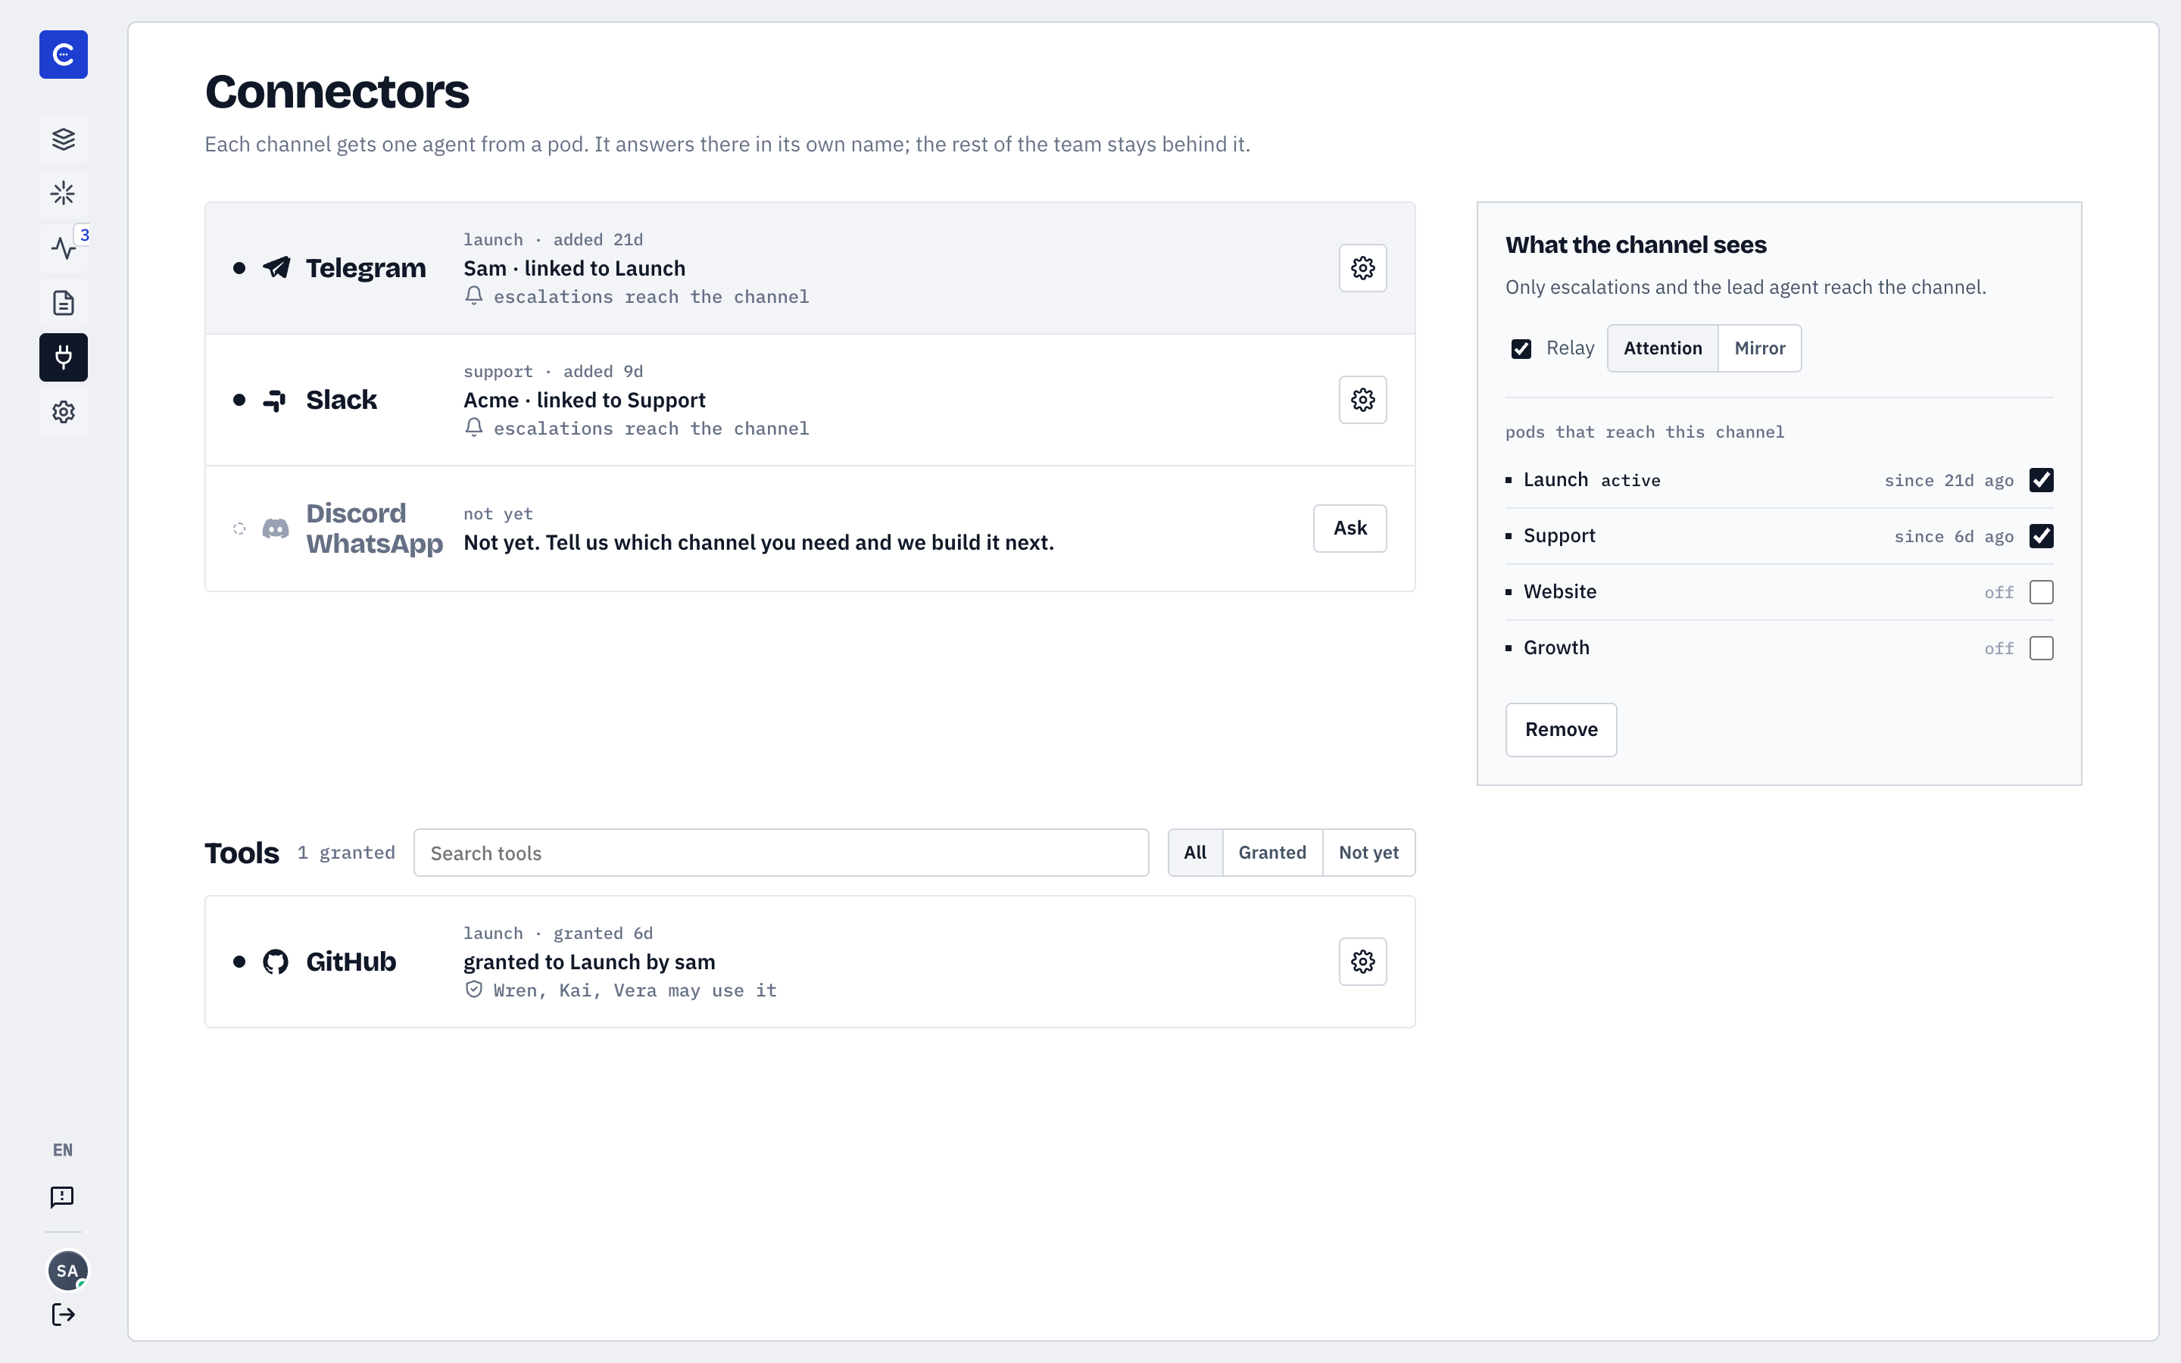
Task: Select the connectors plug sidebar icon
Action: pyautogui.click(x=63, y=357)
